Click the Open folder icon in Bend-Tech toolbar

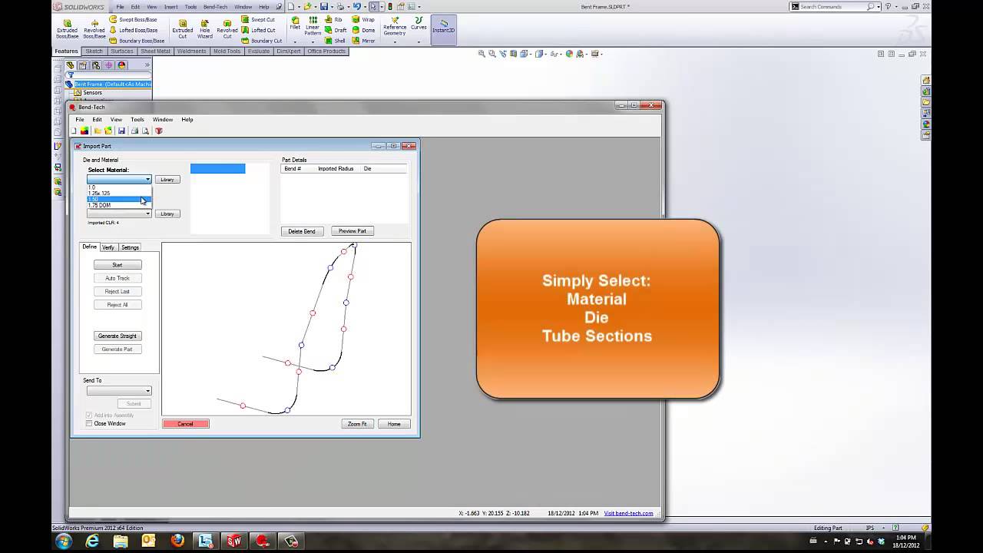[98, 131]
